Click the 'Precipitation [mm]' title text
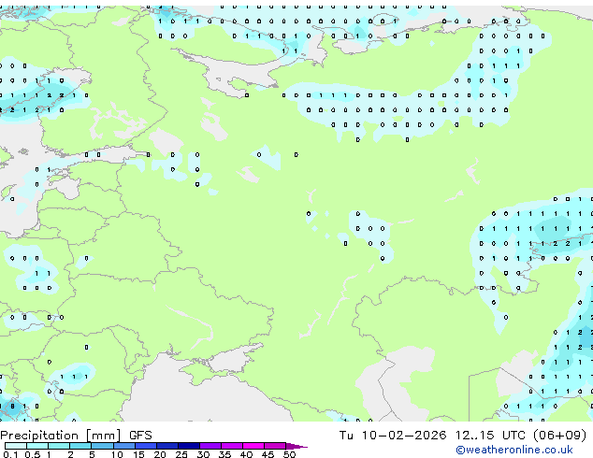Screen dimensions: 593x458 pyautogui.click(x=61, y=436)
